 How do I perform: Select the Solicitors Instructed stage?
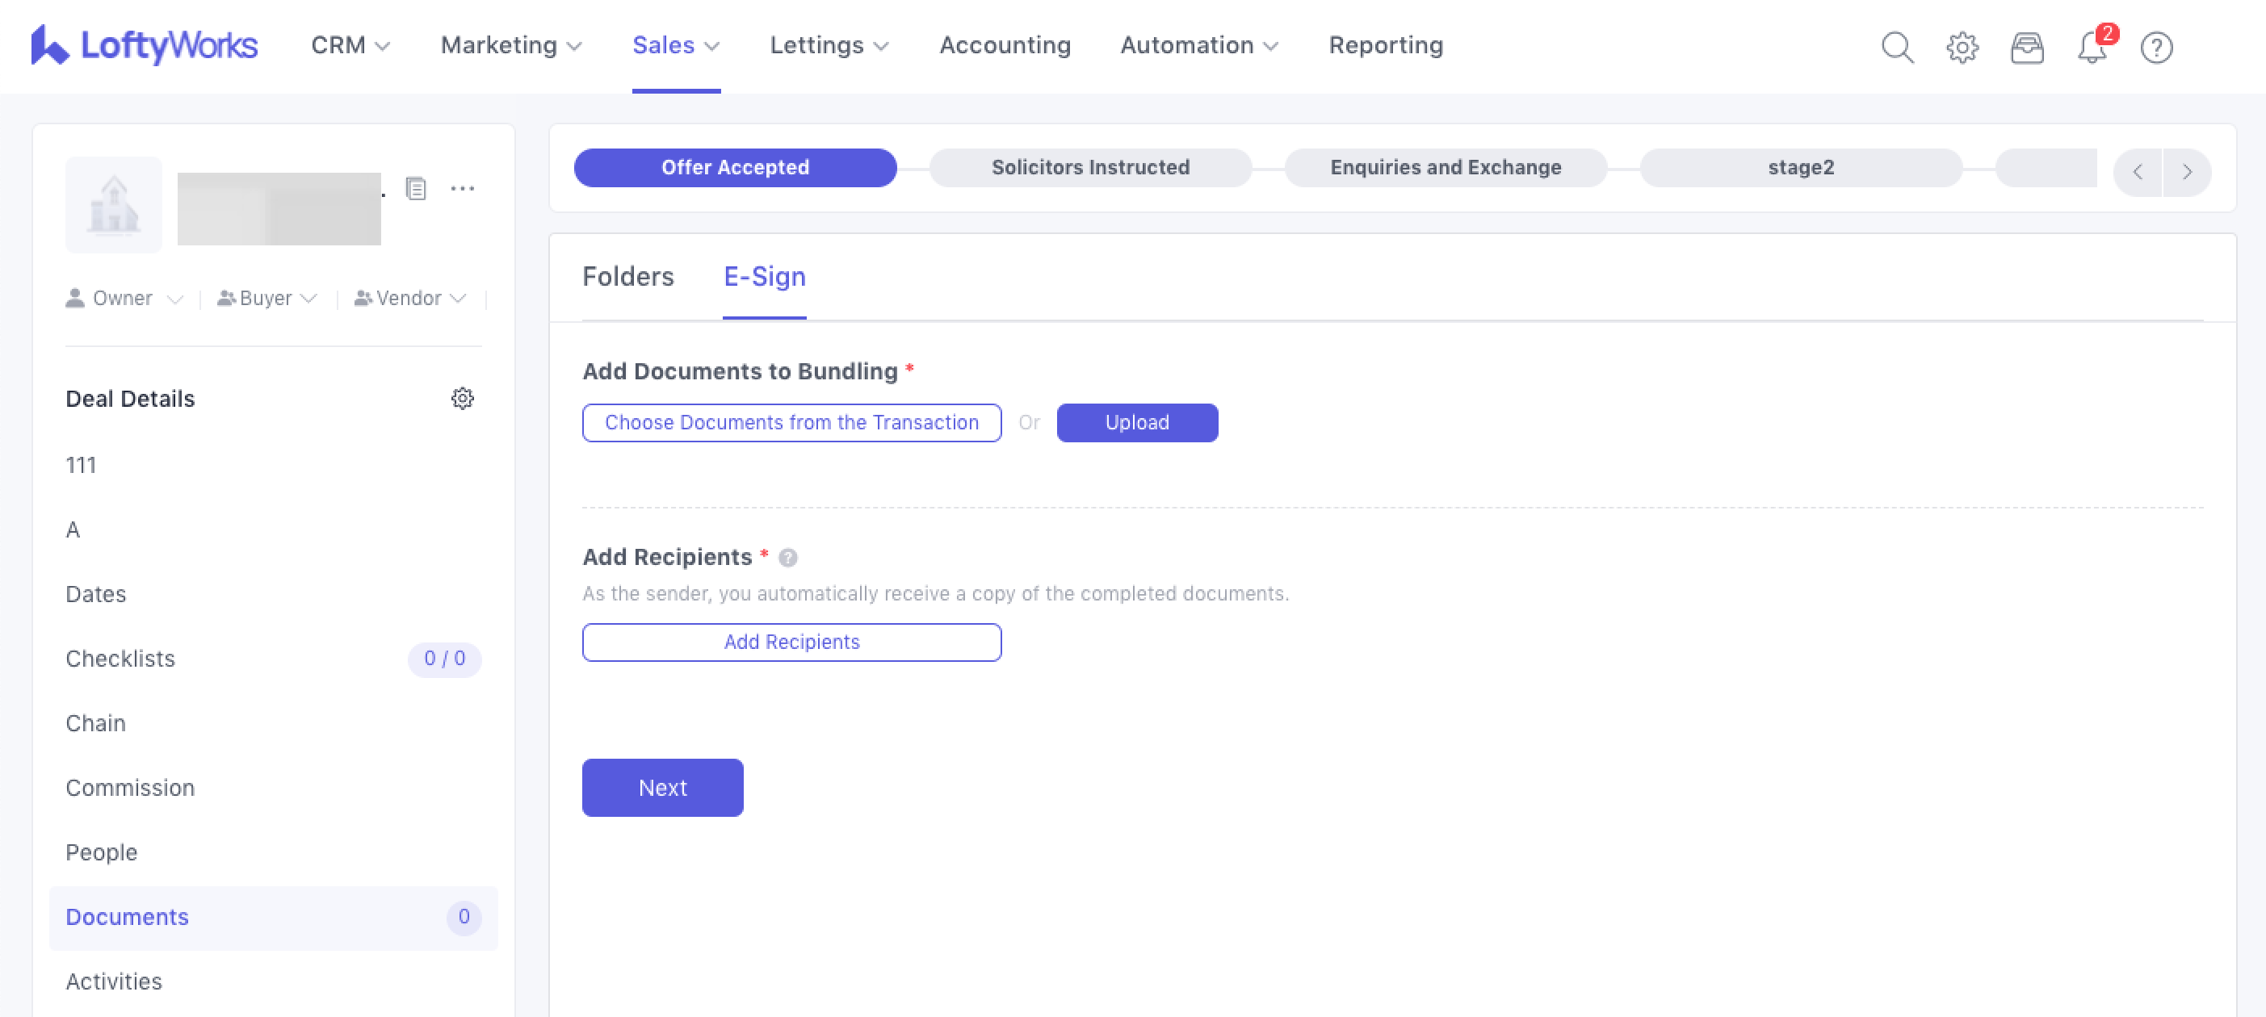[x=1090, y=167]
